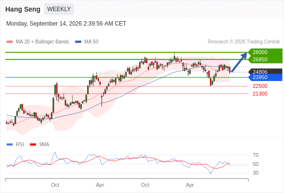
Task: Click the RSI 30 axis value
Action: click(x=256, y=173)
